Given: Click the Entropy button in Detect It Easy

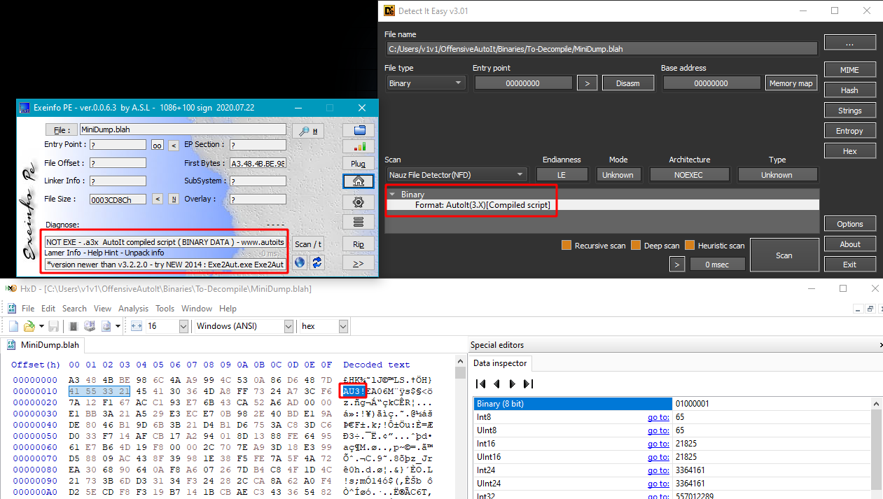Looking at the screenshot, I should 850,131.
